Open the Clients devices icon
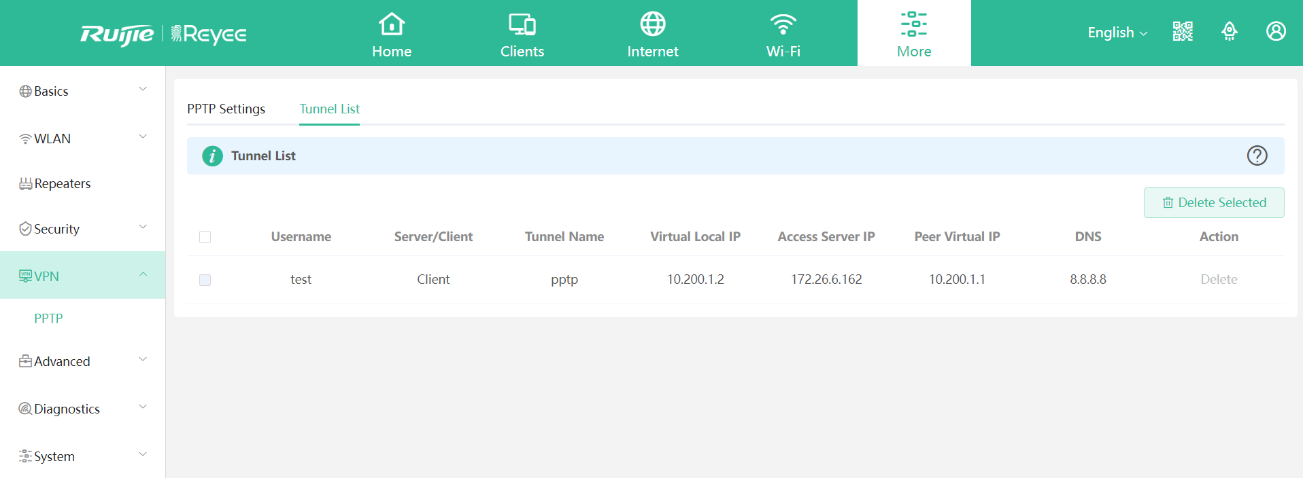 point(522,24)
